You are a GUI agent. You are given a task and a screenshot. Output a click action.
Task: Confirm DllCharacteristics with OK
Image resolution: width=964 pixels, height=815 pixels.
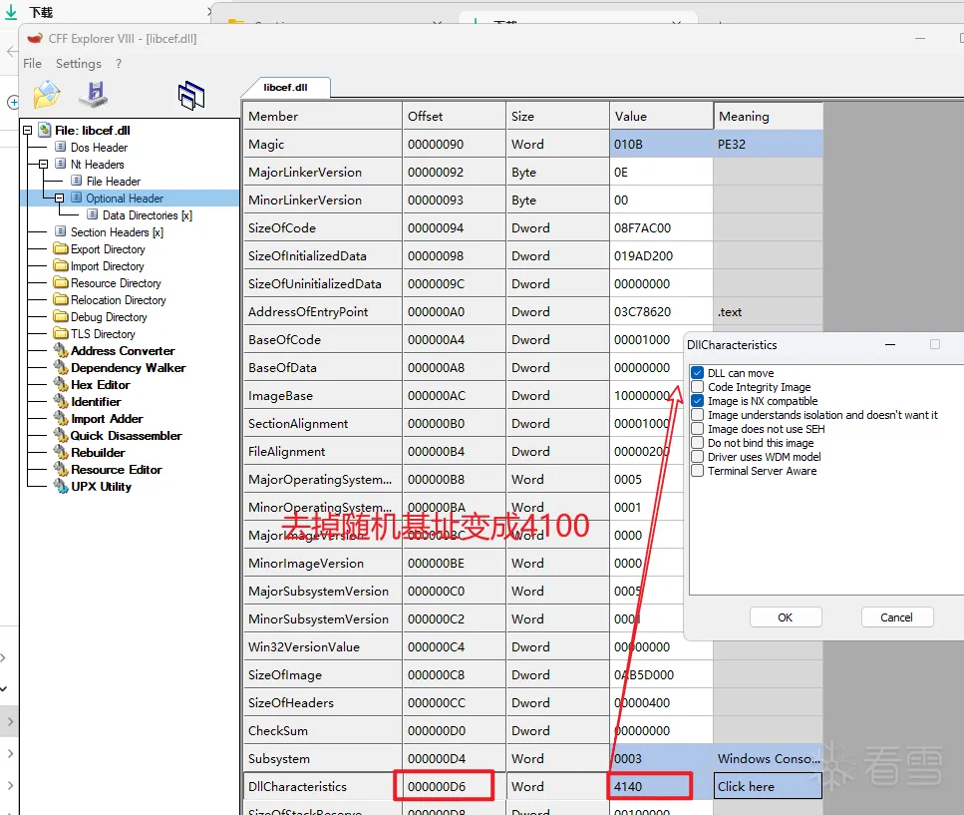[x=786, y=616]
